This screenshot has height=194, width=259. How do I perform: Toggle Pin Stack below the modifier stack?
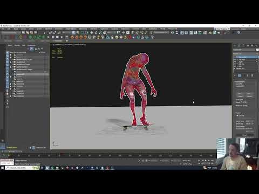pos(235,75)
